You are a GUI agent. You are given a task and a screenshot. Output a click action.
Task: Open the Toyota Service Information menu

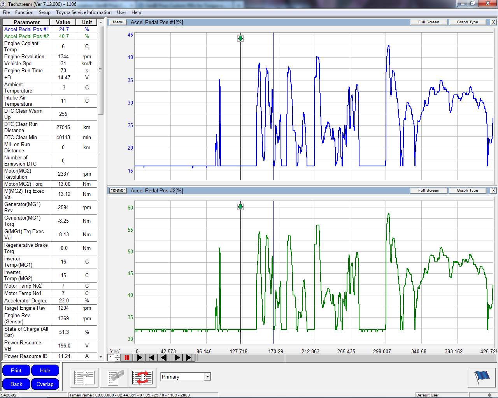click(x=84, y=12)
